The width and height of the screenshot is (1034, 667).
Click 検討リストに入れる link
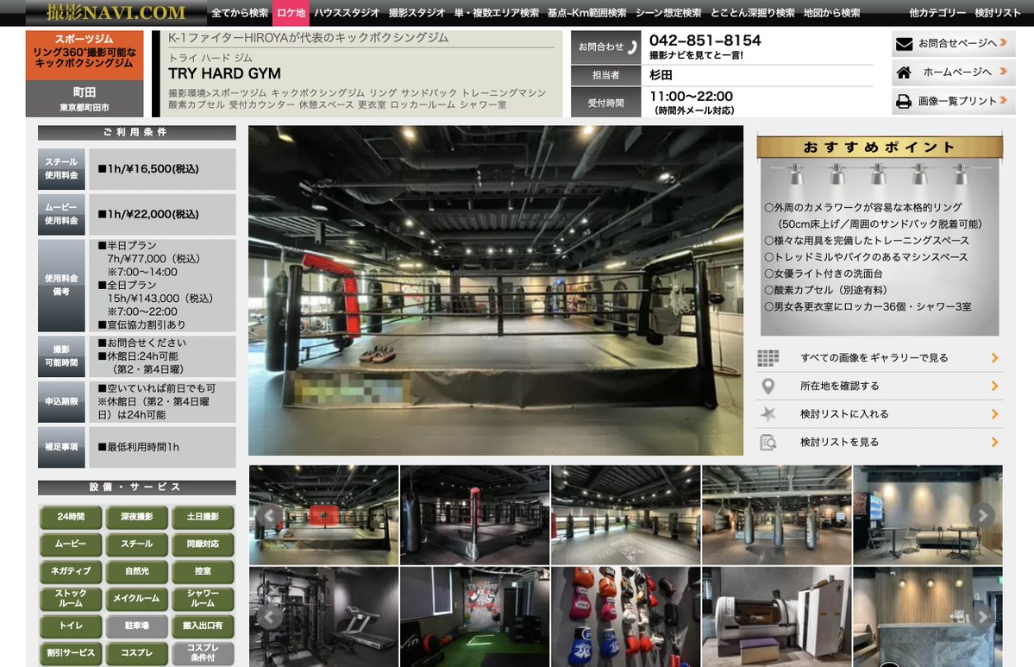[844, 414]
